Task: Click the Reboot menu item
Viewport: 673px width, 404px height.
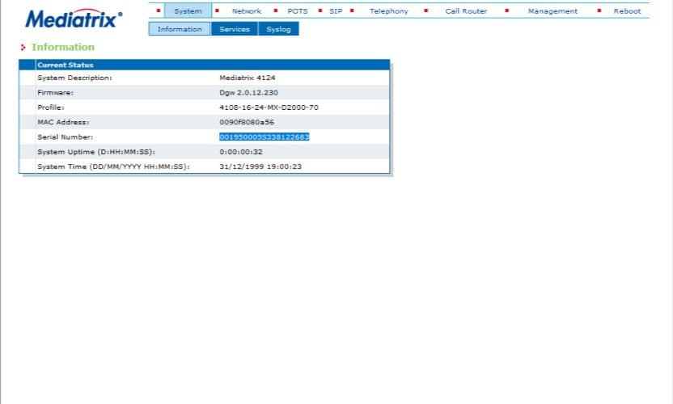Action: (x=627, y=11)
